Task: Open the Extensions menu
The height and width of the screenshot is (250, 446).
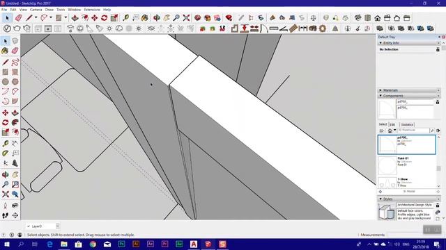Action: tap(92, 10)
